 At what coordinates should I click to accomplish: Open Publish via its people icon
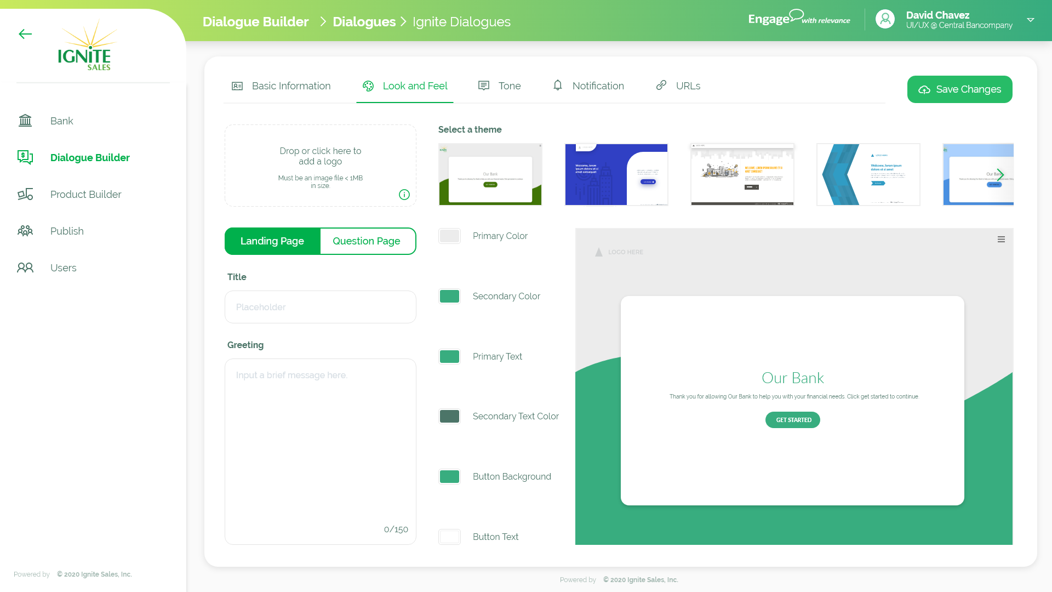(x=25, y=231)
